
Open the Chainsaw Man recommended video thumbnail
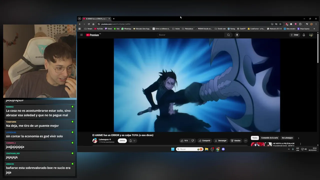(261, 144)
